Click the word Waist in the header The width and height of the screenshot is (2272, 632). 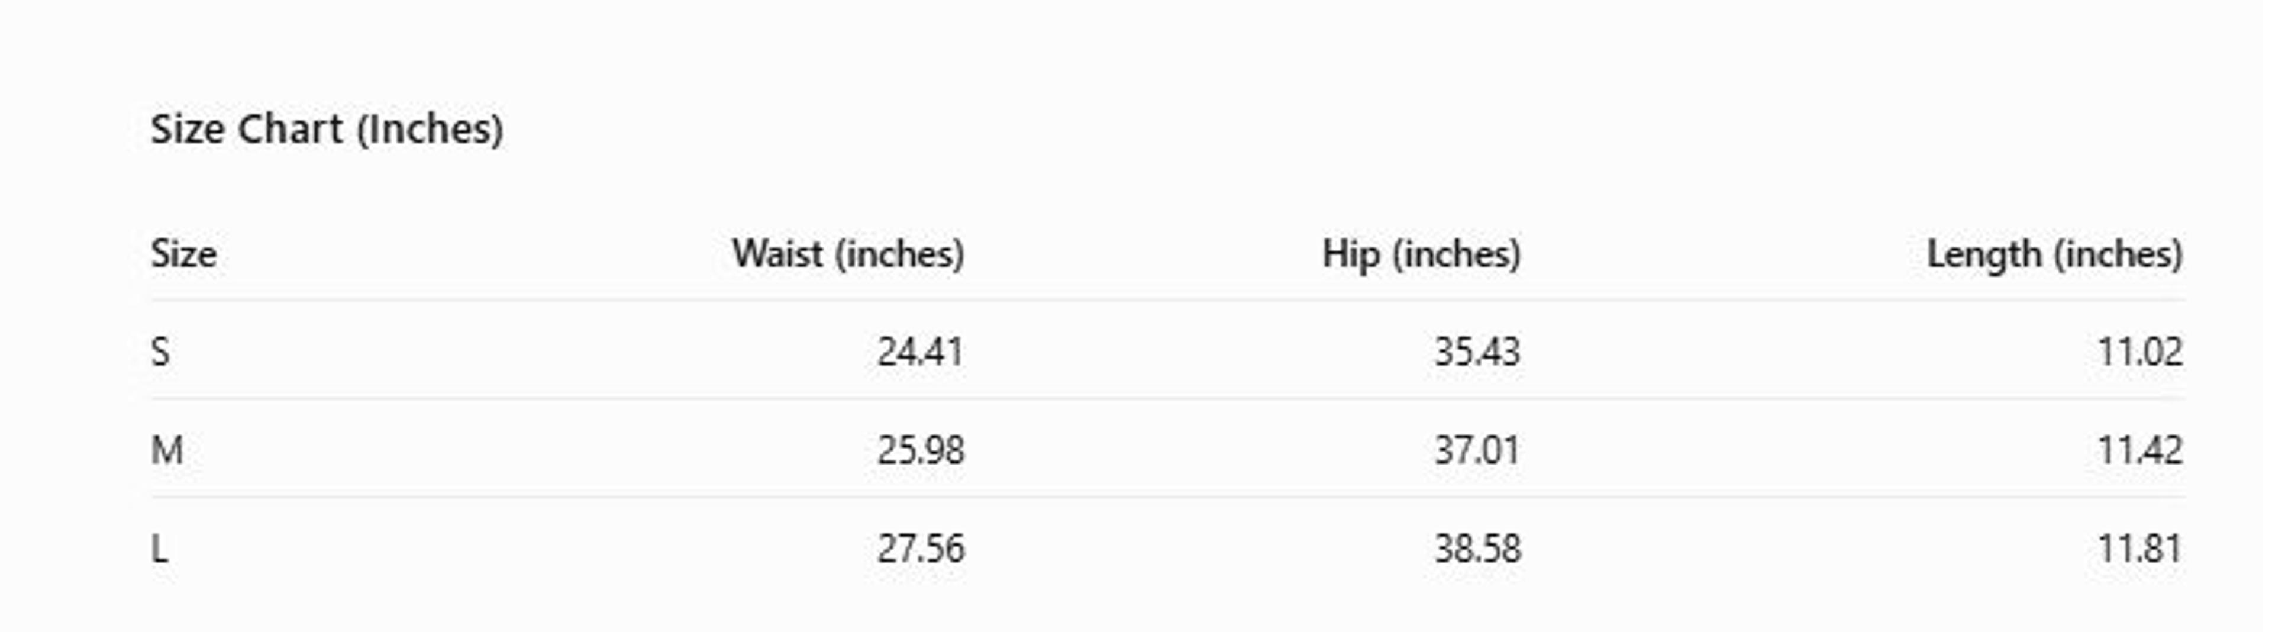click(x=778, y=254)
